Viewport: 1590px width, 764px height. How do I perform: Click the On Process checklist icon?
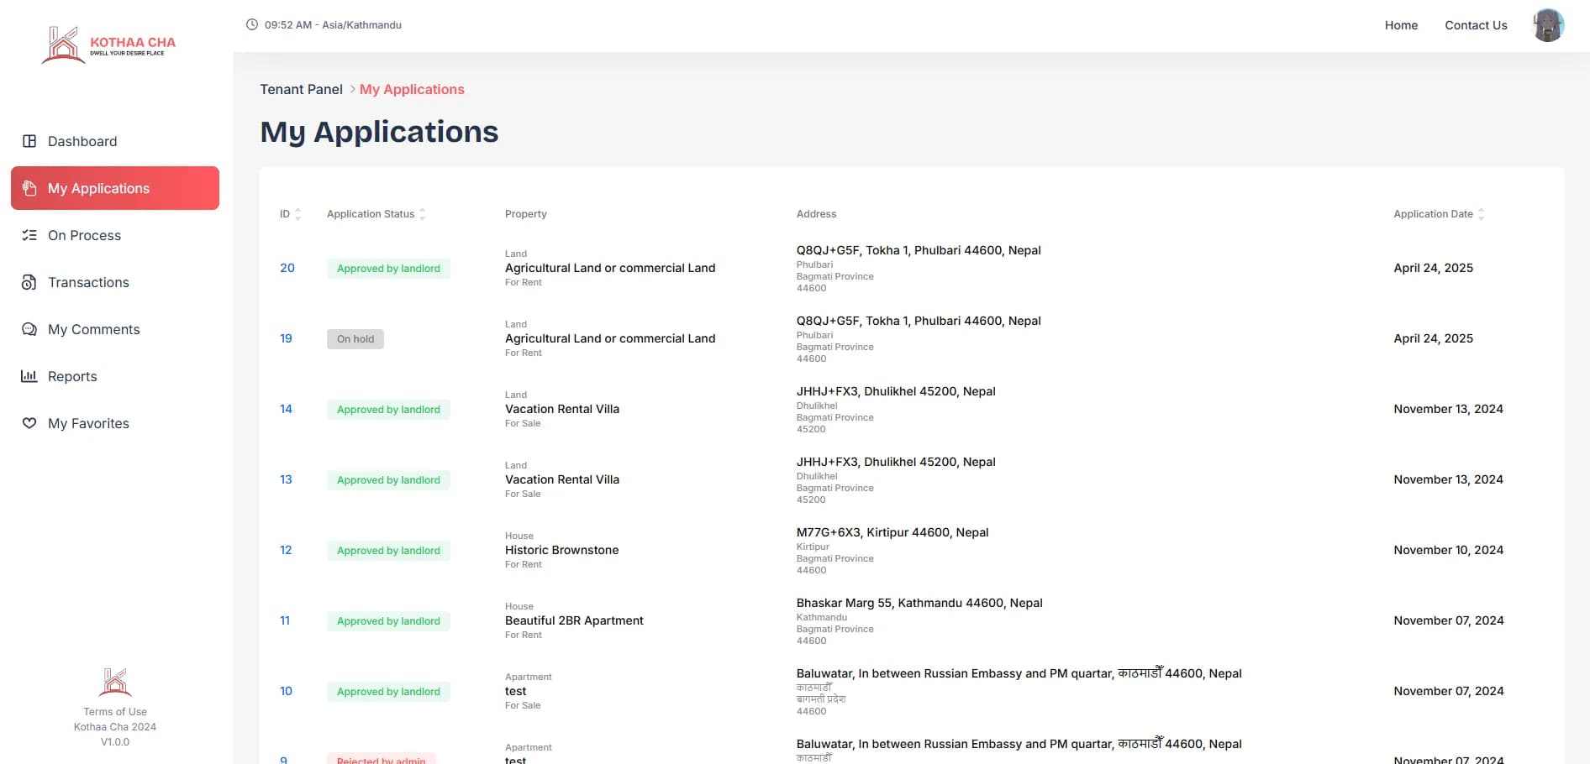click(29, 235)
